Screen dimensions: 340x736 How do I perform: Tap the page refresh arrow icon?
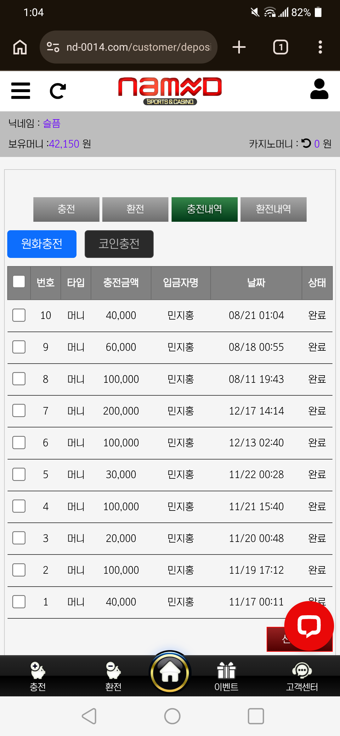[58, 91]
